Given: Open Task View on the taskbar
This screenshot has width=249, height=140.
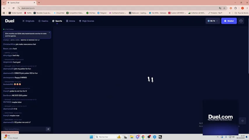Looking at the screenshot, I should point(126,137).
